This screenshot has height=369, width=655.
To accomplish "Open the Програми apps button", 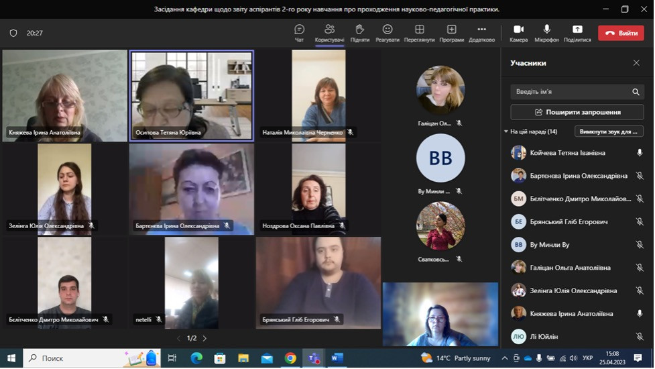I will tap(452, 33).
